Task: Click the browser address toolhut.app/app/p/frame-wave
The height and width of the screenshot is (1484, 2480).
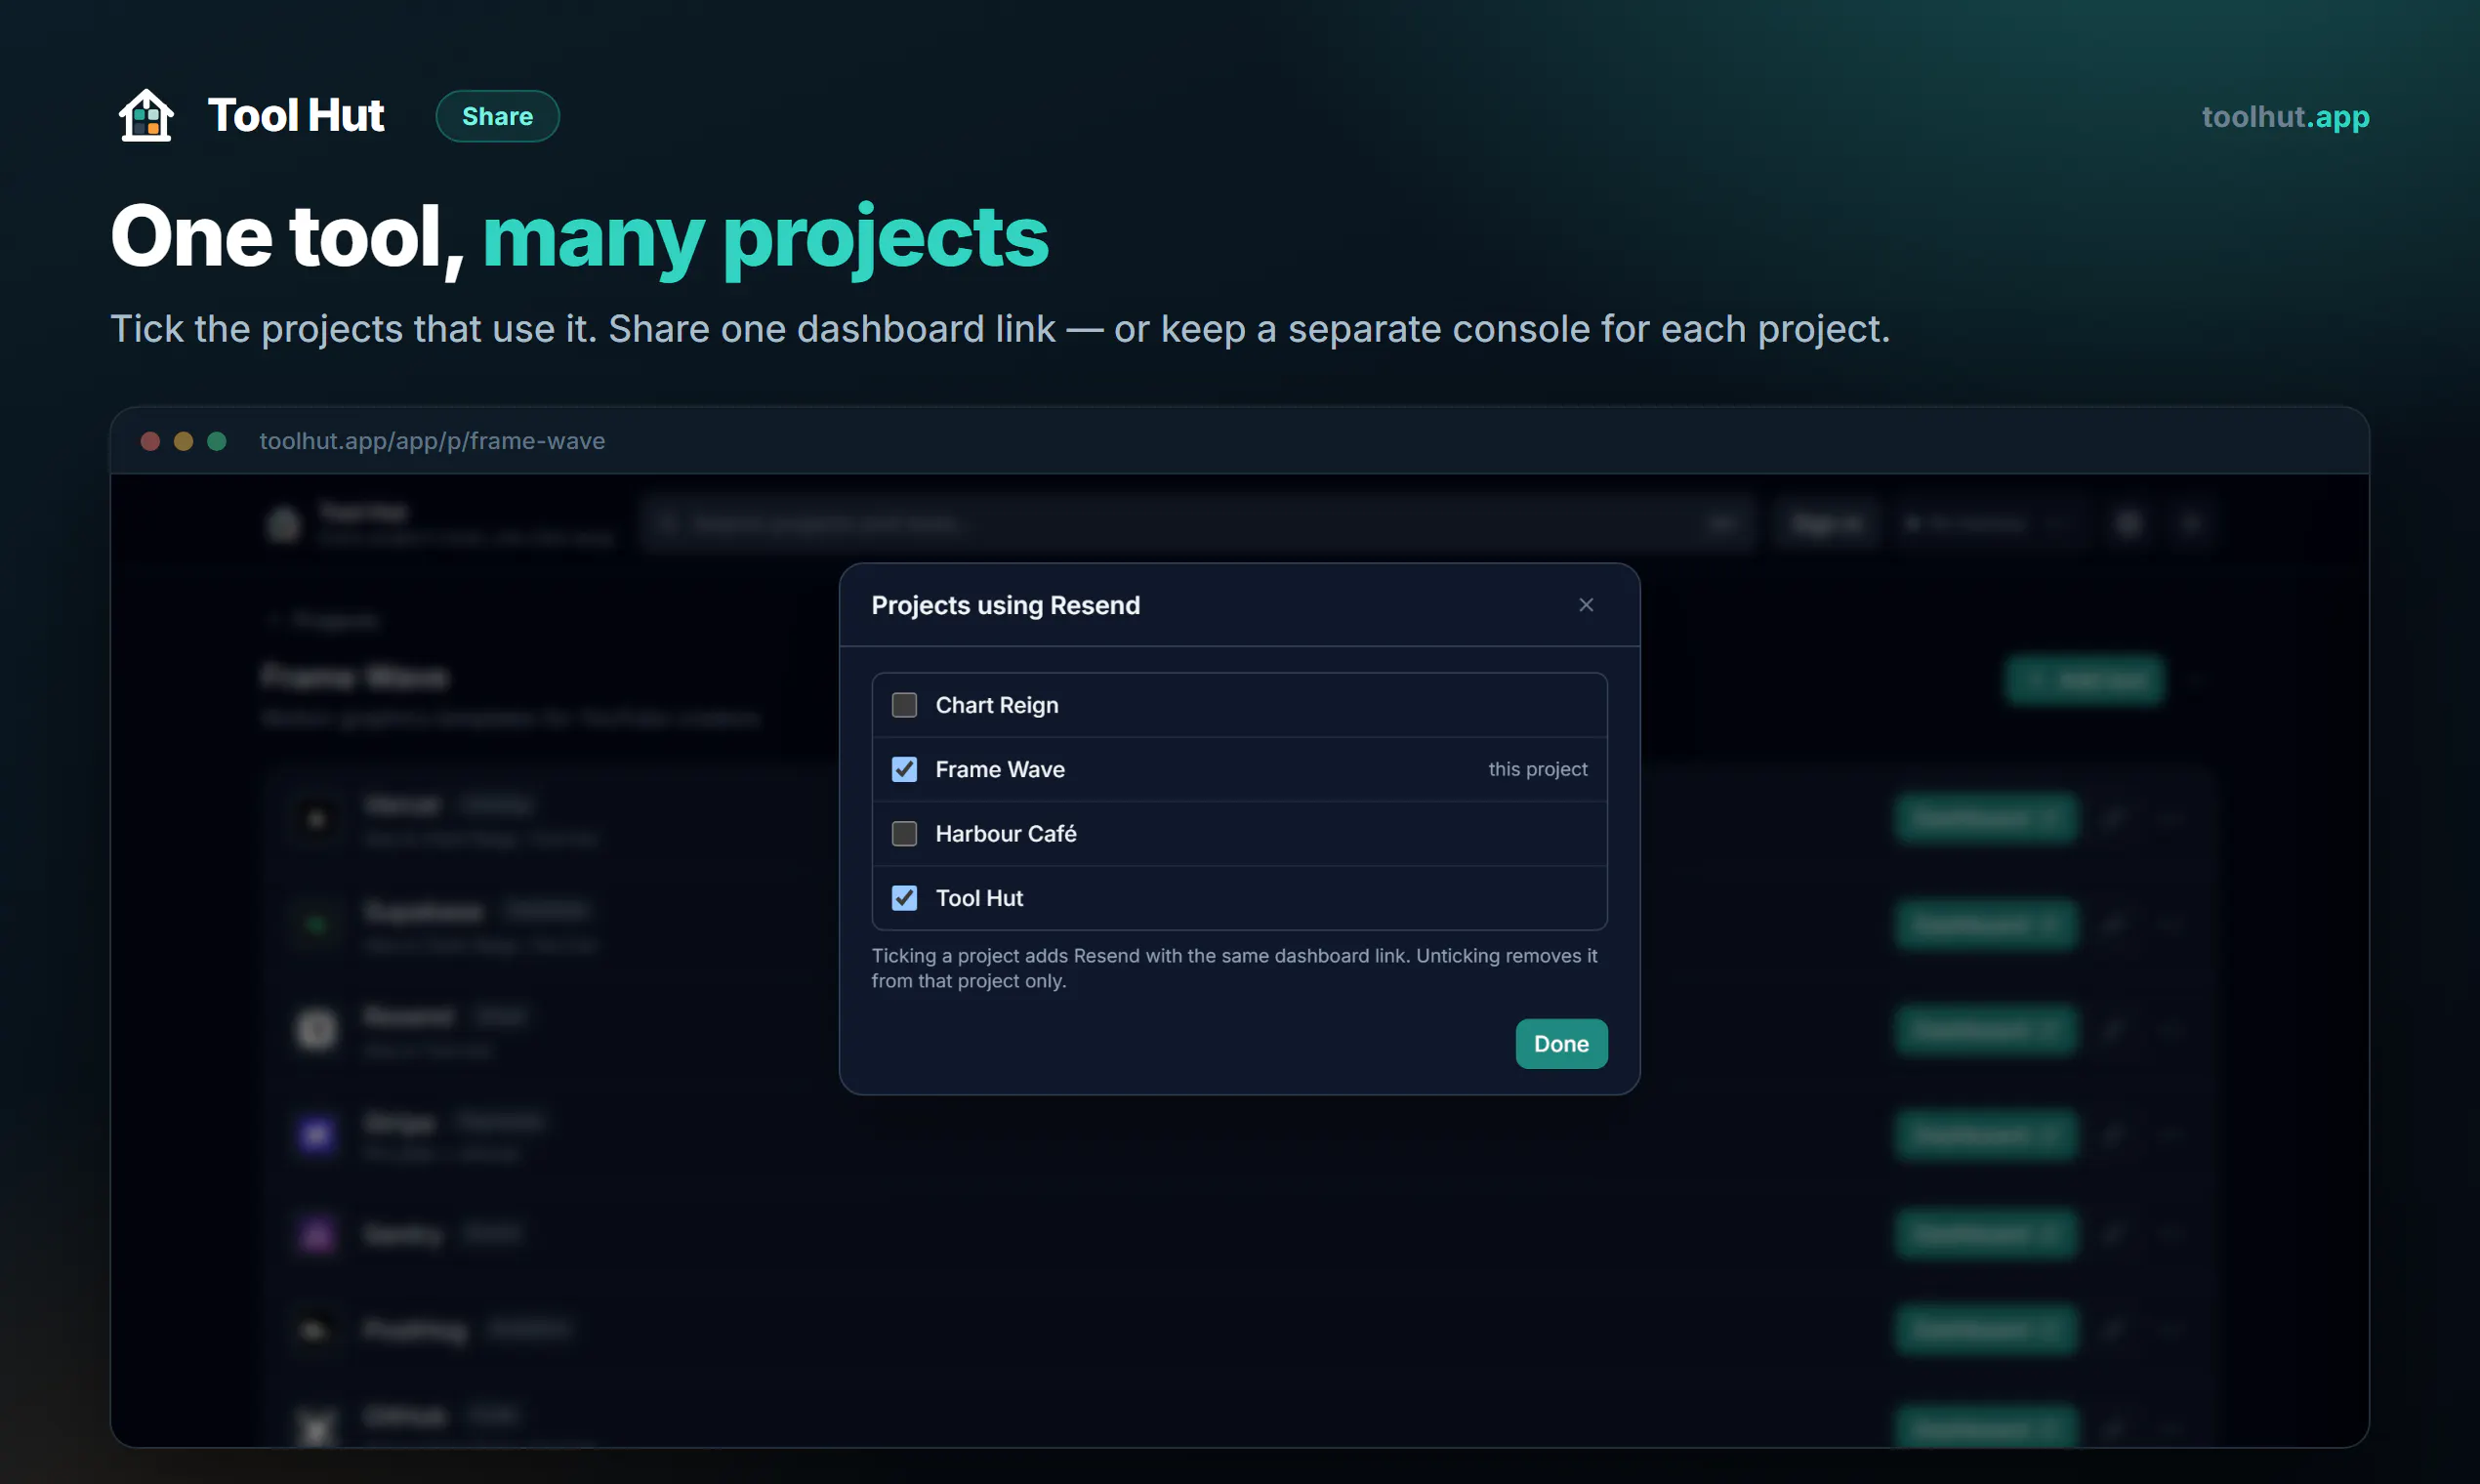Action: pyautogui.click(x=432, y=441)
